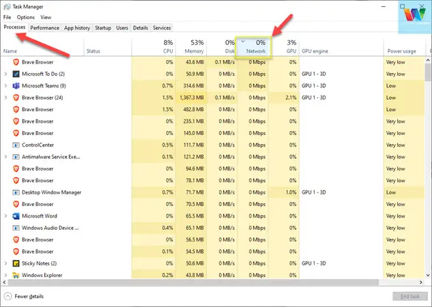Click the Brave icon in the 94.6 MB row
Screen dimensions: 432x307
coord(16,169)
